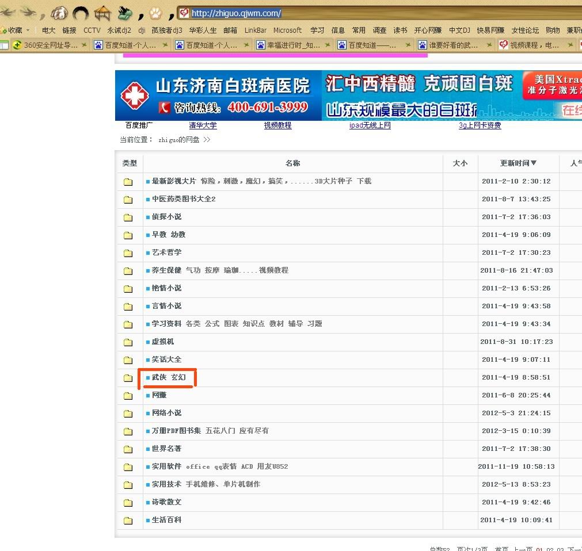Open the 中医药类图书大全2 folder
Viewport: 582px width, 551px height.
(184, 199)
